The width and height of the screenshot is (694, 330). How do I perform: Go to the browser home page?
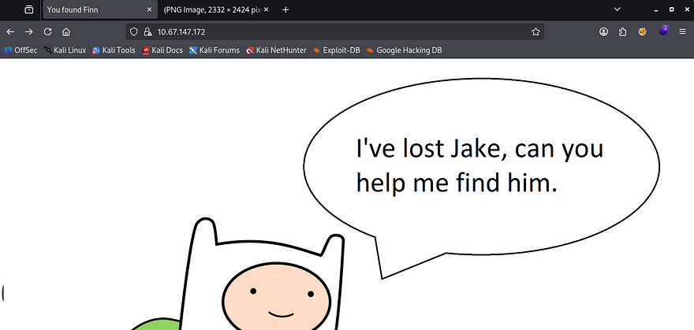(66, 32)
